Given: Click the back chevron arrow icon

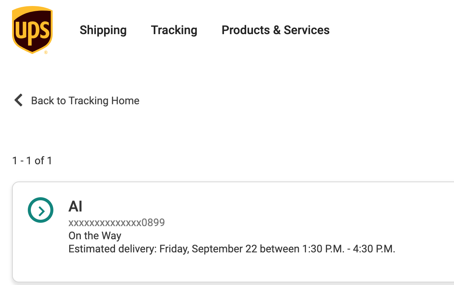Looking at the screenshot, I should (18, 100).
